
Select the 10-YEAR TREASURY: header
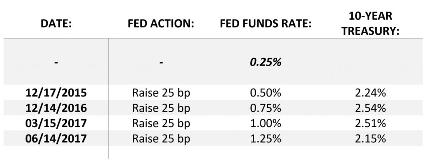(x=370, y=24)
